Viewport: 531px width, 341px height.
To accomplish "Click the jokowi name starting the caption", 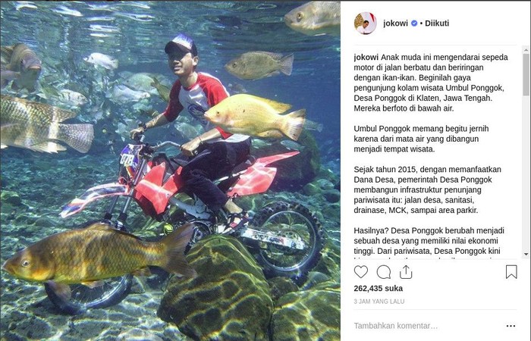I will [x=366, y=57].
